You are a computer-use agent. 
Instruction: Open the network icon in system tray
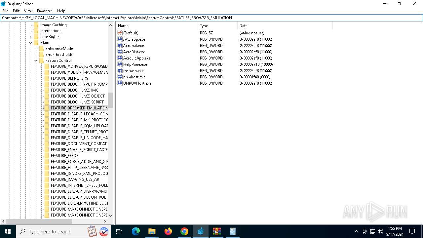coord(372,231)
